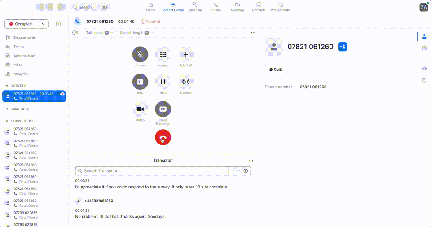Open Whiteboards in the top navigation
The height and width of the screenshot is (227, 431).
[280, 7]
